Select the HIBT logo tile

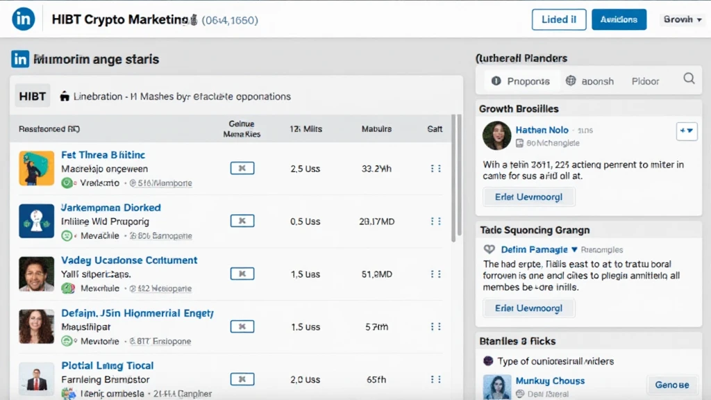tap(32, 96)
